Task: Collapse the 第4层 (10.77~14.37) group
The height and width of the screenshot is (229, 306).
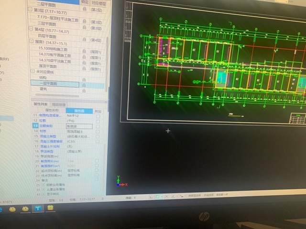Action: 31,29
